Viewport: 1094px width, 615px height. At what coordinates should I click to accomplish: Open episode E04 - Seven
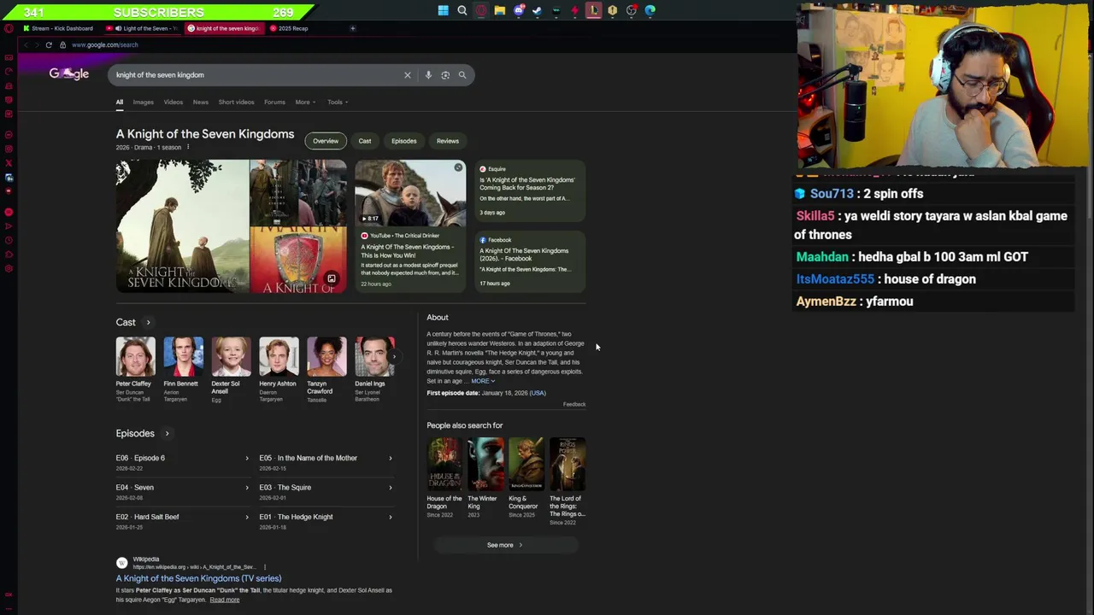click(x=182, y=491)
